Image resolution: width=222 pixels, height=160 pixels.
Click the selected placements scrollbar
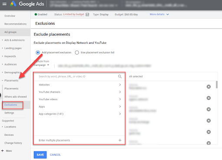click(217, 85)
